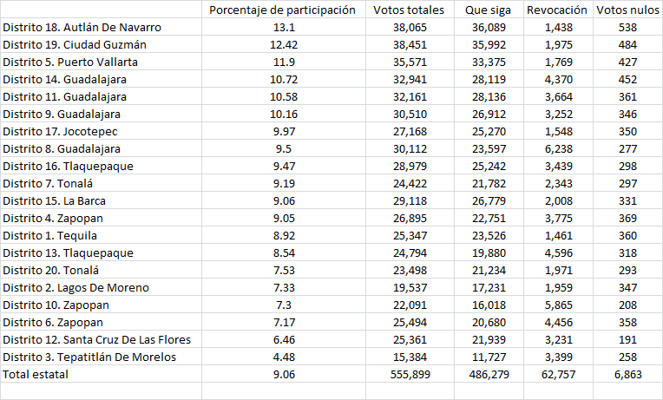
Task: Select the "Distrito 12. Santa Cruz De Las Flores" cell
Action: 96,339
